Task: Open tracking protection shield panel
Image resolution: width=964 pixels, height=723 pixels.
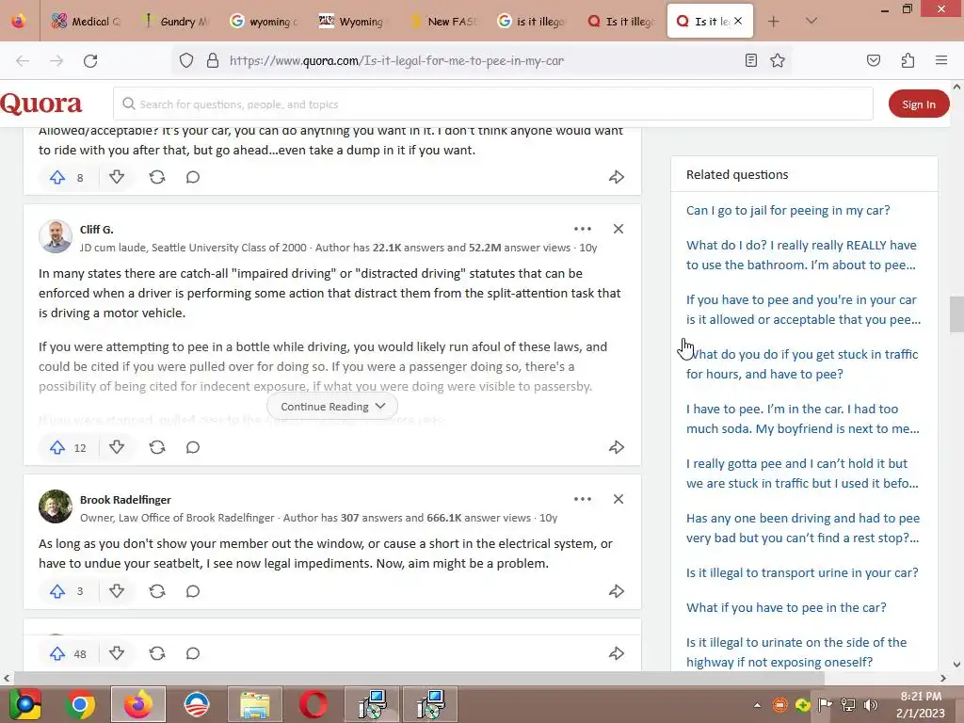Action: (x=186, y=61)
